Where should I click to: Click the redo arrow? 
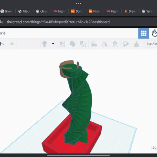pyautogui.click(x=11, y=44)
